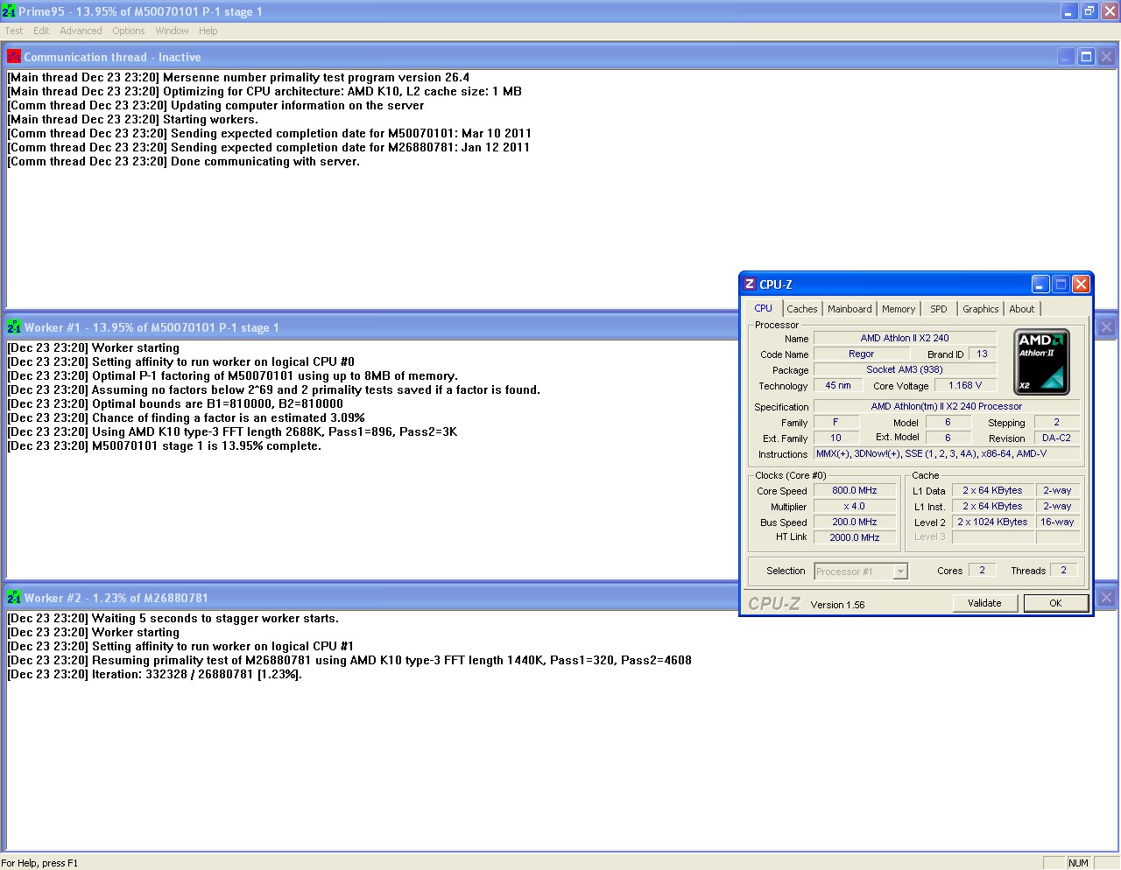This screenshot has width=1121, height=870.
Task: Switch to the About tab in CPU-Z
Action: [1021, 309]
